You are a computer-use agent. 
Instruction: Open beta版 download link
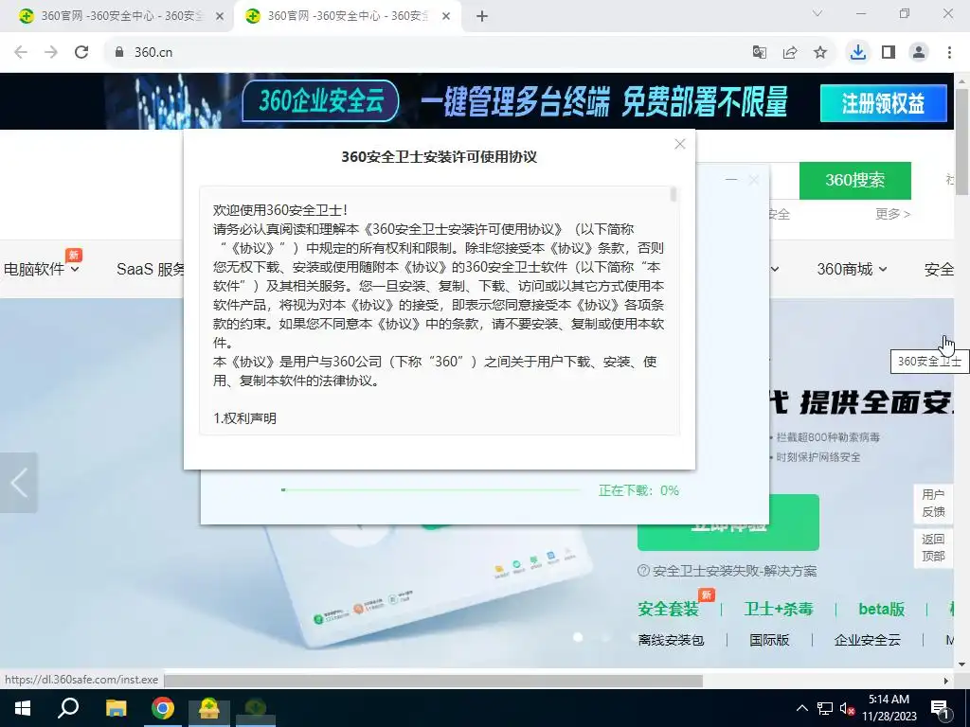[882, 609]
